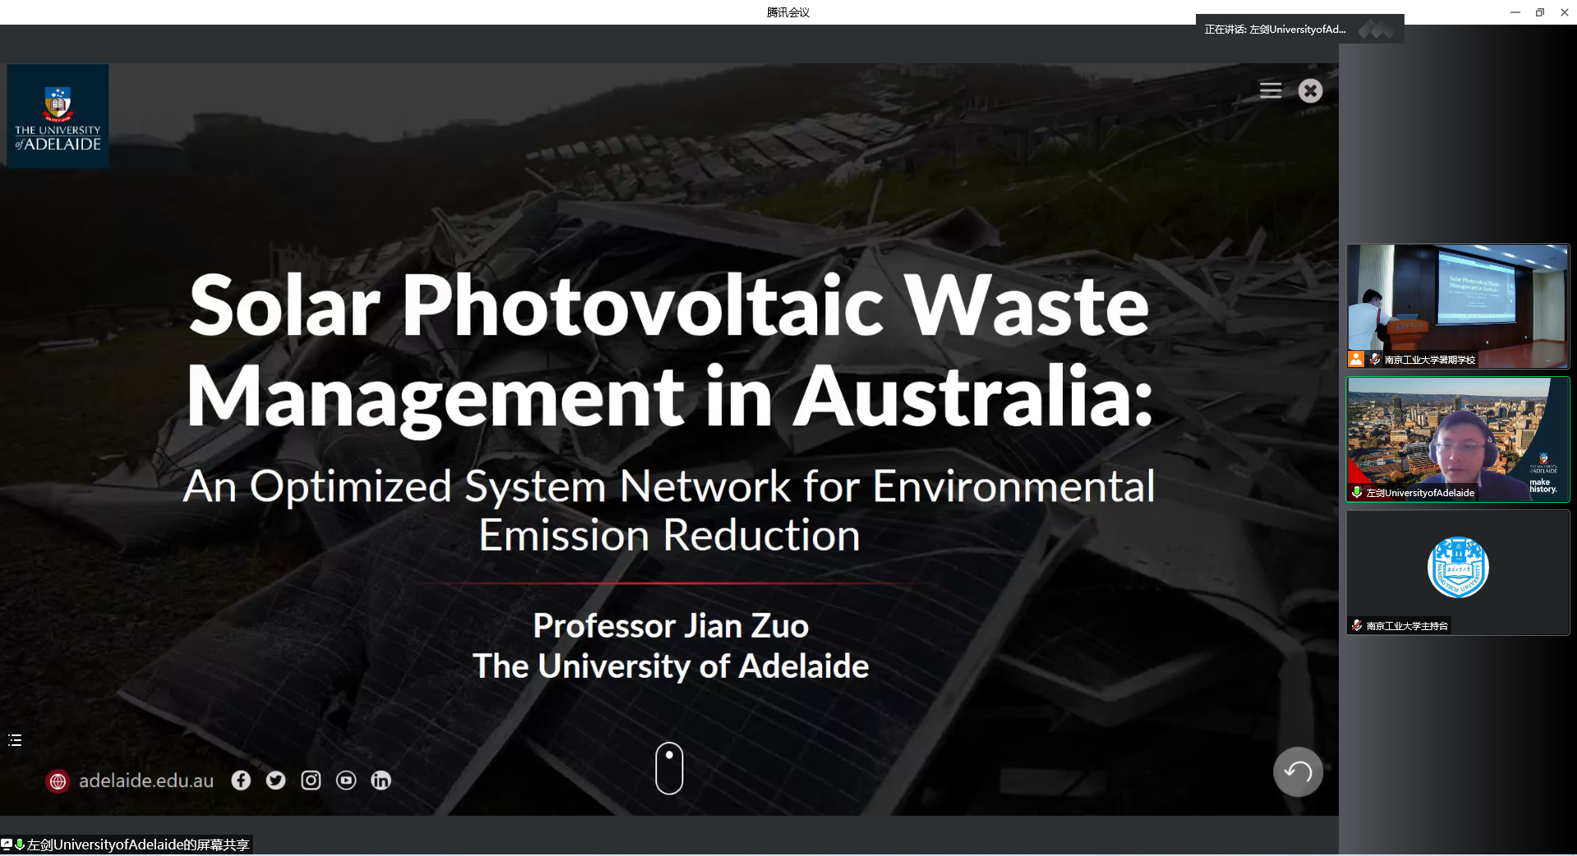Click the mouse scroll indicator icon
The image size is (1577, 856).
669,768
